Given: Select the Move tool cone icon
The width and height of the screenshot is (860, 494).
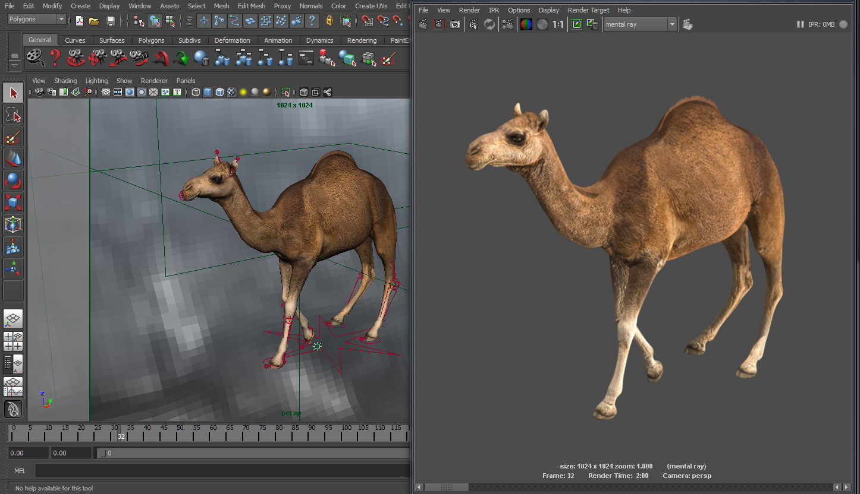Looking at the screenshot, I should click(13, 159).
